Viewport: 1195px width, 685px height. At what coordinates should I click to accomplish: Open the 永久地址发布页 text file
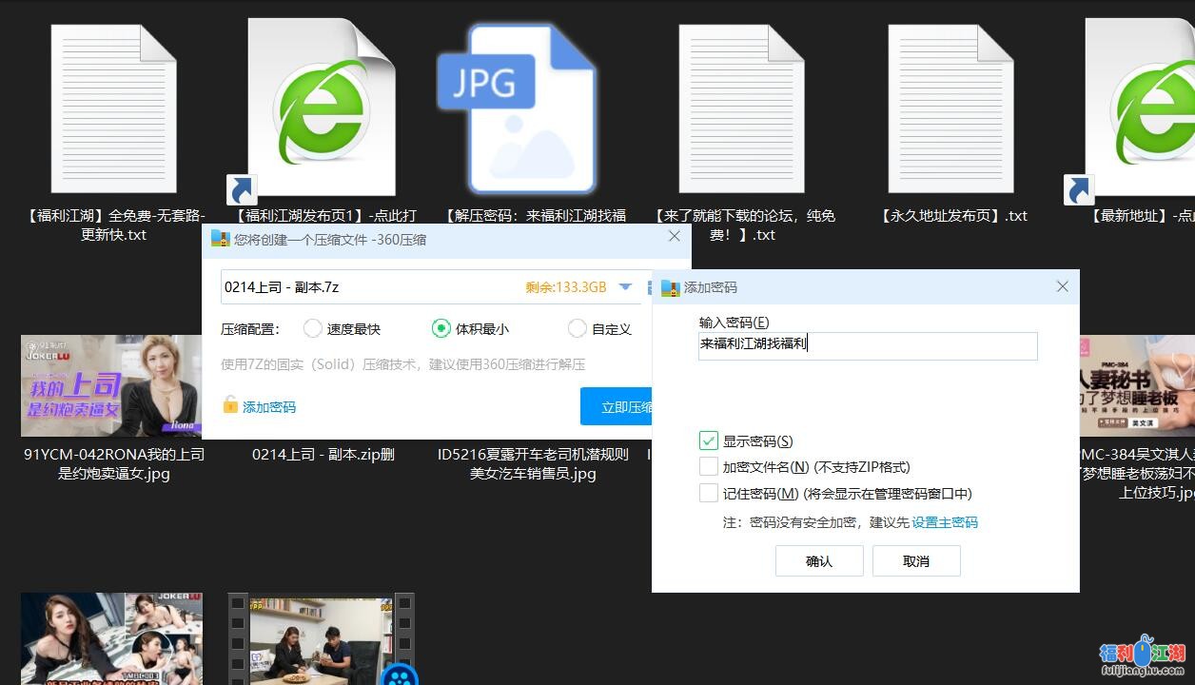click(x=950, y=109)
